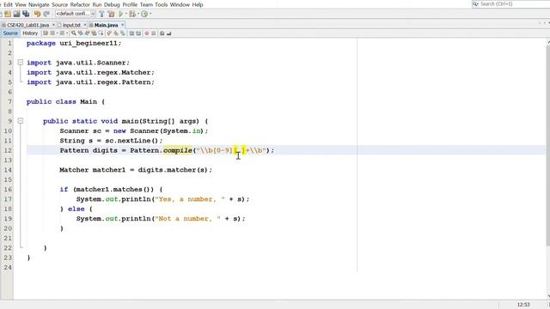Click the Previous Bookmark icon

[109, 33]
